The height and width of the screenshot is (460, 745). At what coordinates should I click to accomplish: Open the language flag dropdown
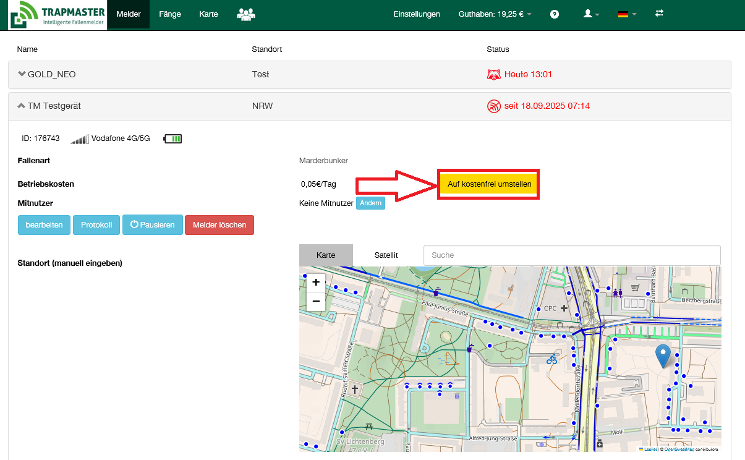(627, 14)
